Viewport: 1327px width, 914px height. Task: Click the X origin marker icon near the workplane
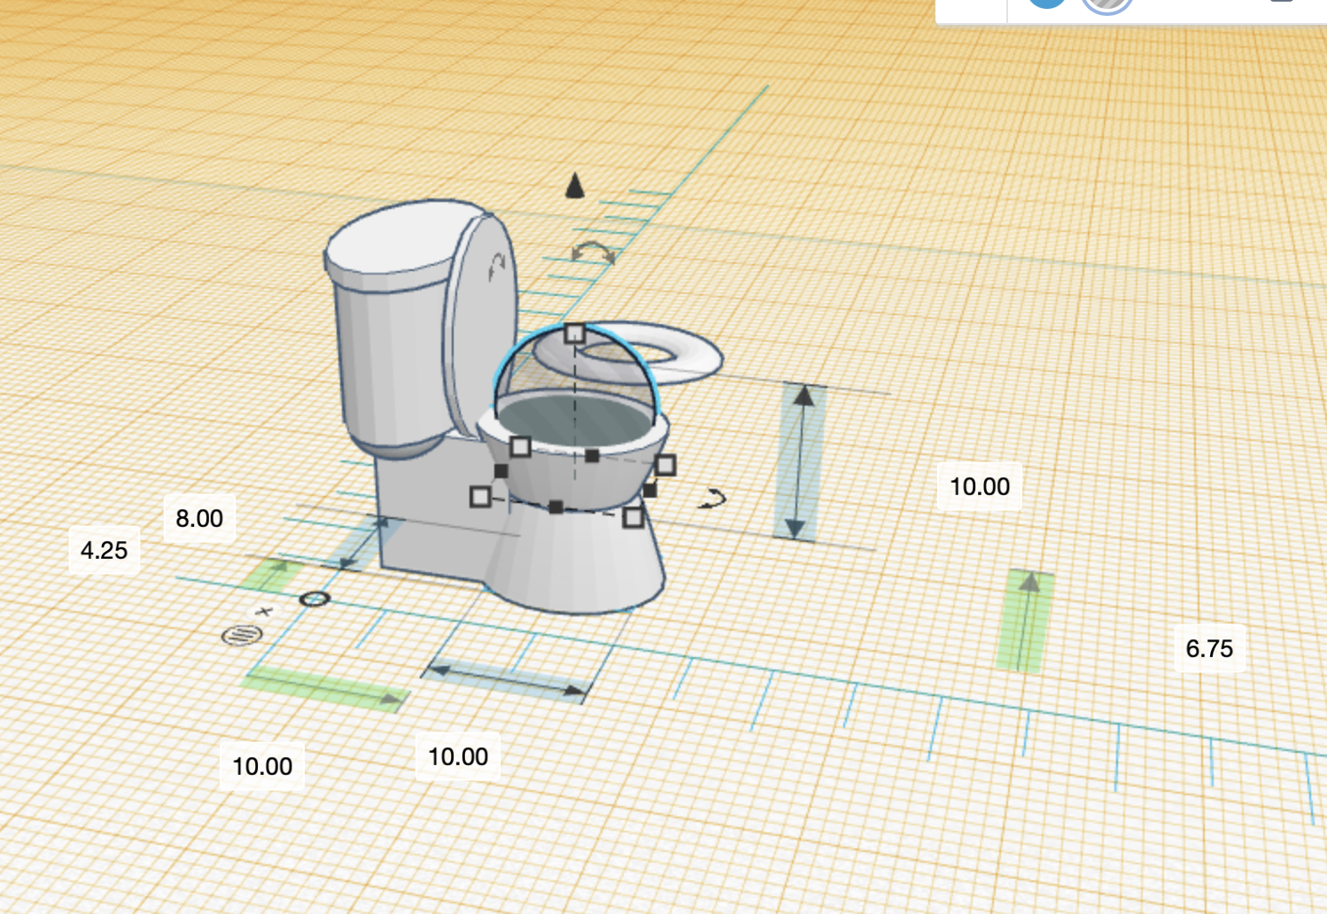click(x=263, y=611)
